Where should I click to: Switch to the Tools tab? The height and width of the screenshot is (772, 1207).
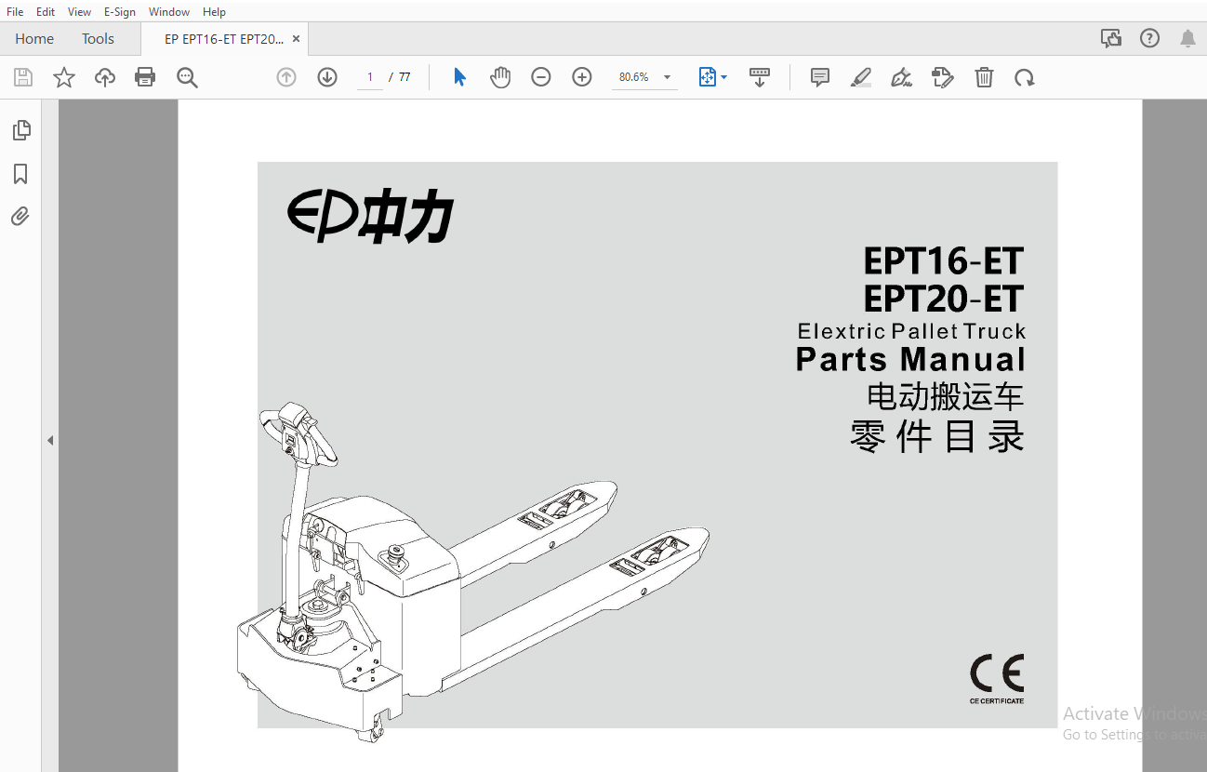pos(98,39)
